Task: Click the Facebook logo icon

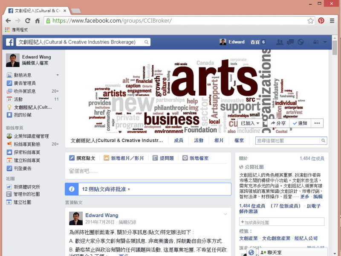Action: pyautogui.click(x=9, y=42)
